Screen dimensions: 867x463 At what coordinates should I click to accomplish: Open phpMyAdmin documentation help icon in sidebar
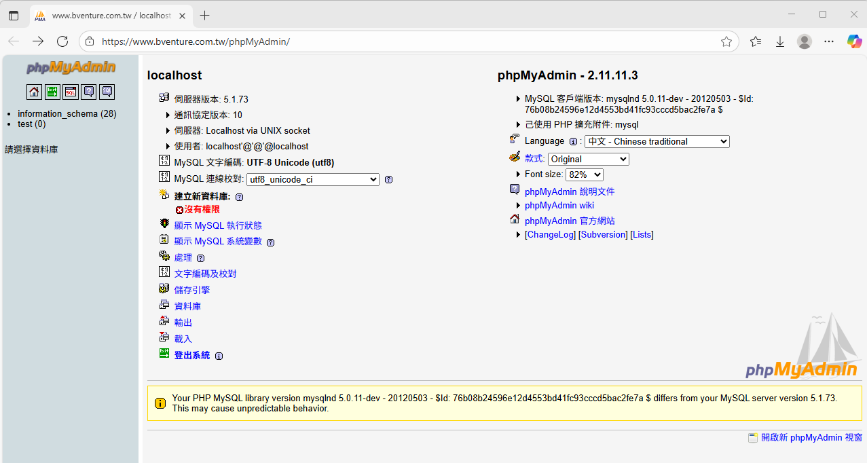point(89,92)
